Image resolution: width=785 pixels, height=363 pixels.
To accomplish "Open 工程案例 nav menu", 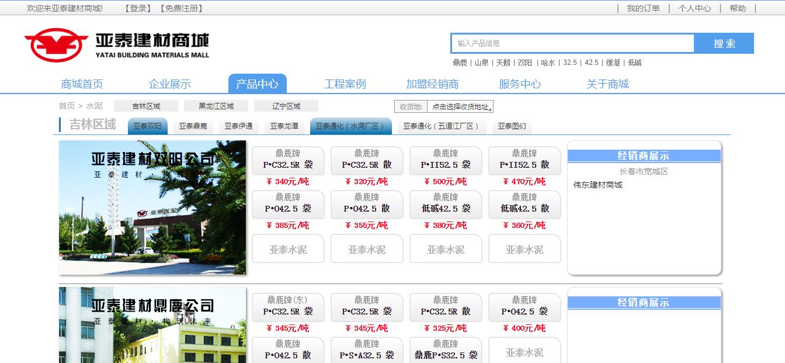I will click(345, 84).
